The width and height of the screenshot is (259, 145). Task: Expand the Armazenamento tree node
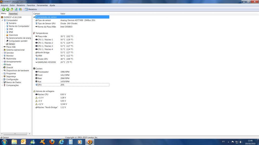tap(2, 62)
